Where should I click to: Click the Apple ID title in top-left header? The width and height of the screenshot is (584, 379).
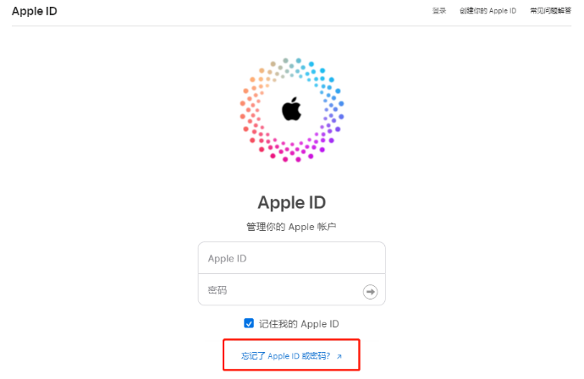click(35, 11)
